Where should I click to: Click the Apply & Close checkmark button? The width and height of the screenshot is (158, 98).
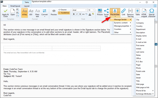click(x=6, y=13)
